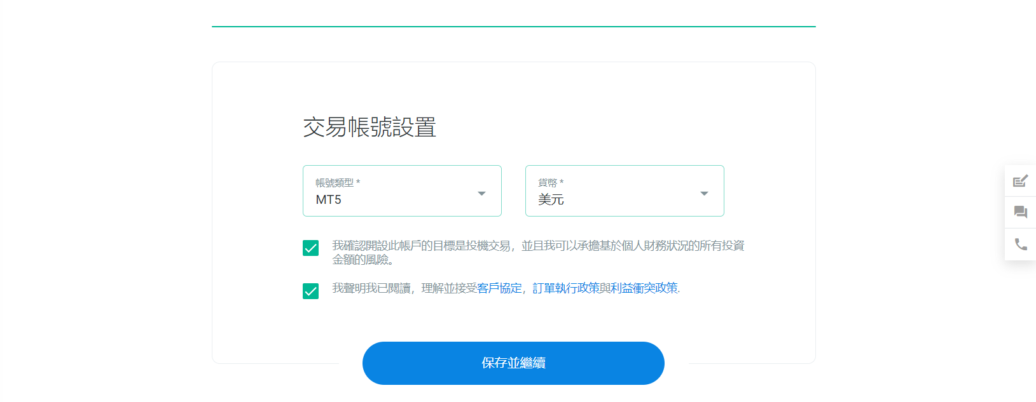Open the 訂單執行政策 link

(566, 288)
